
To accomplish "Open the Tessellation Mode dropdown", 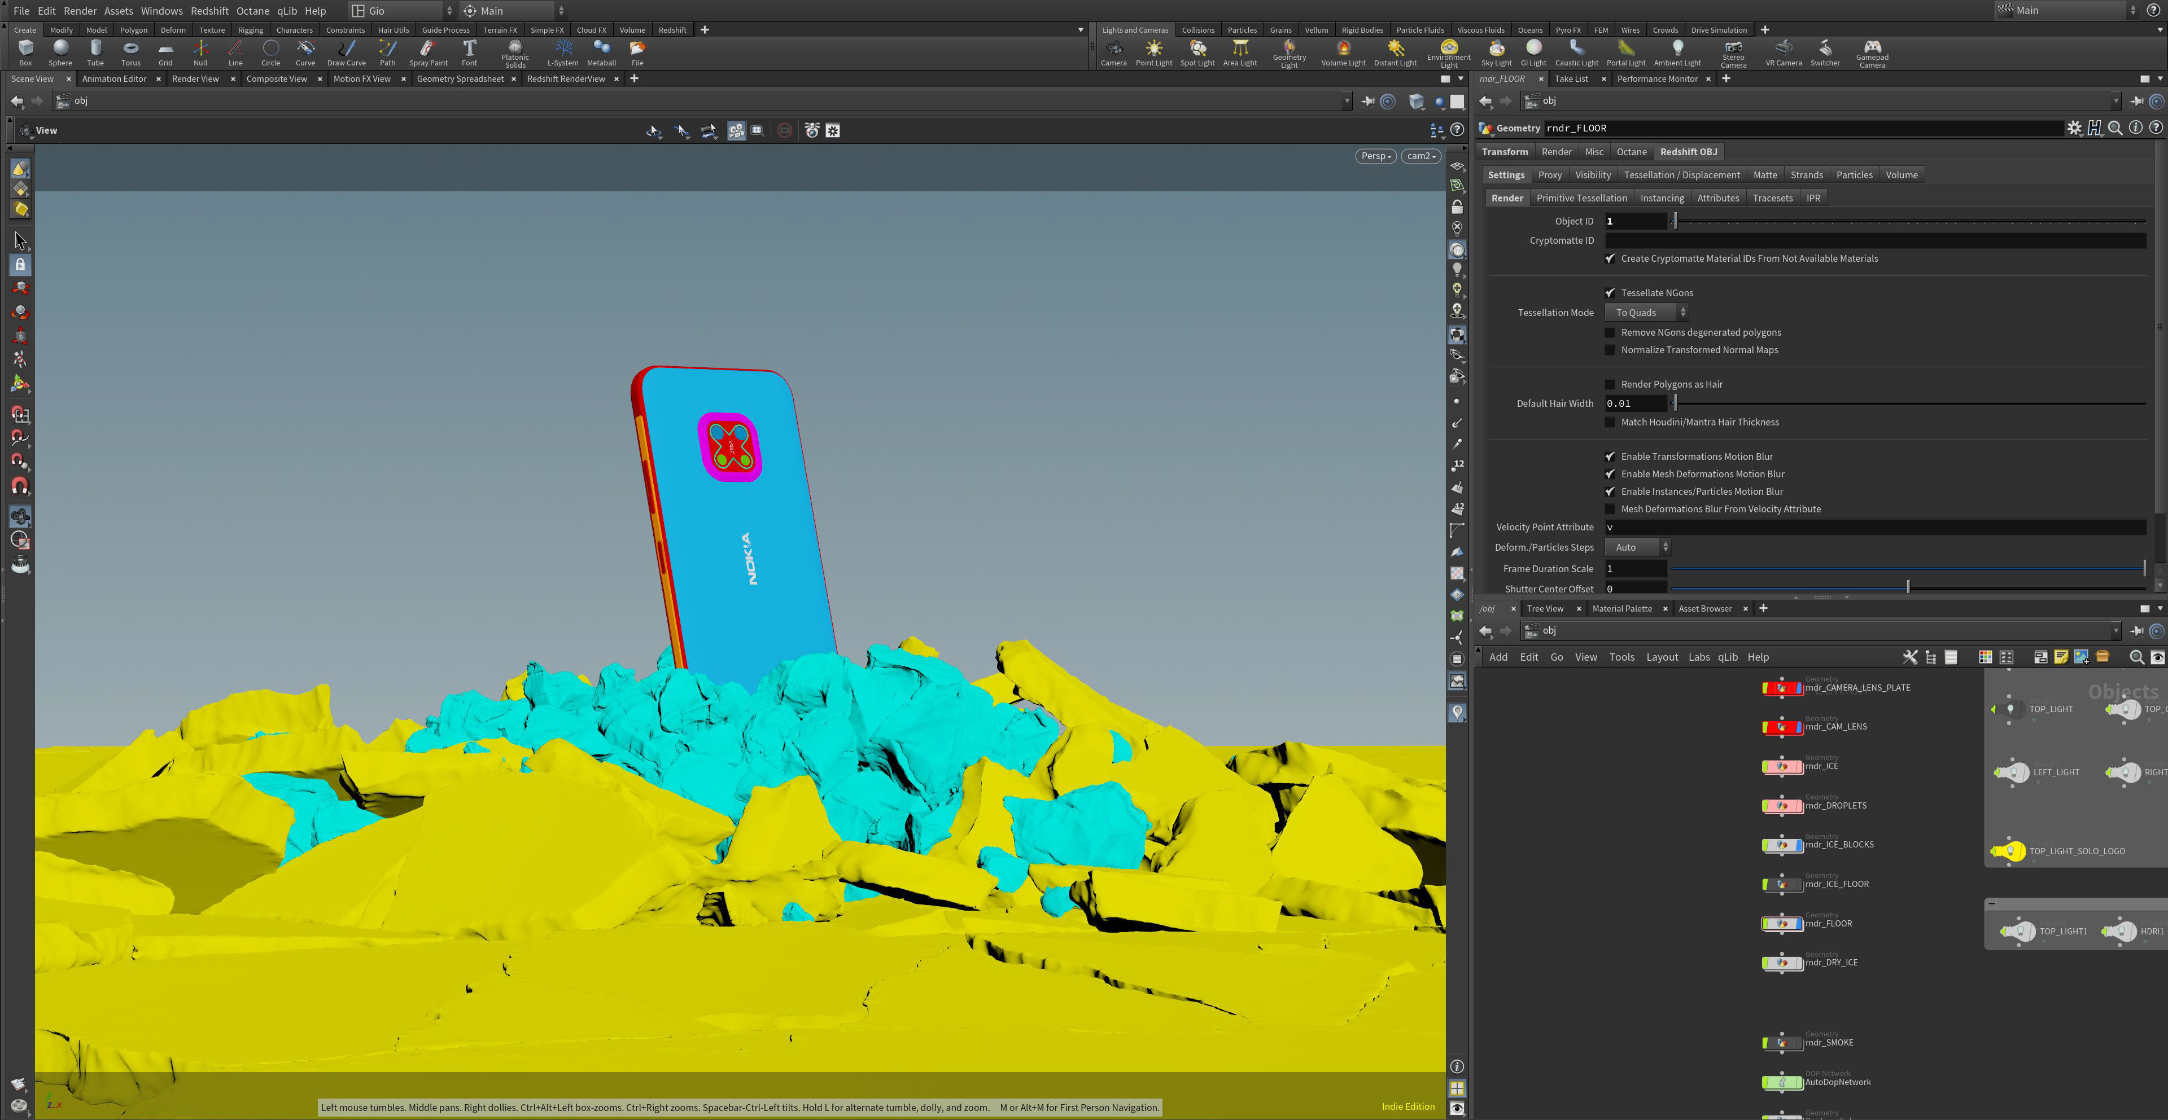I will [x=1646, y=313].
